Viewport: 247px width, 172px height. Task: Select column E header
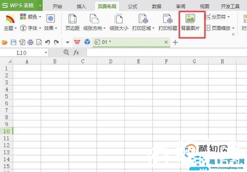point(139,62)
